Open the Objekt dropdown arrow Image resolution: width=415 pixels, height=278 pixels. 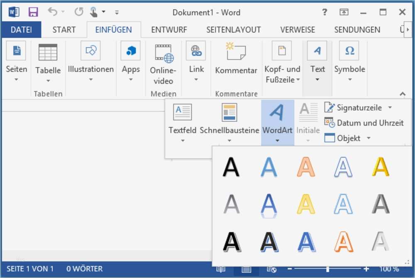pos(369,138)
